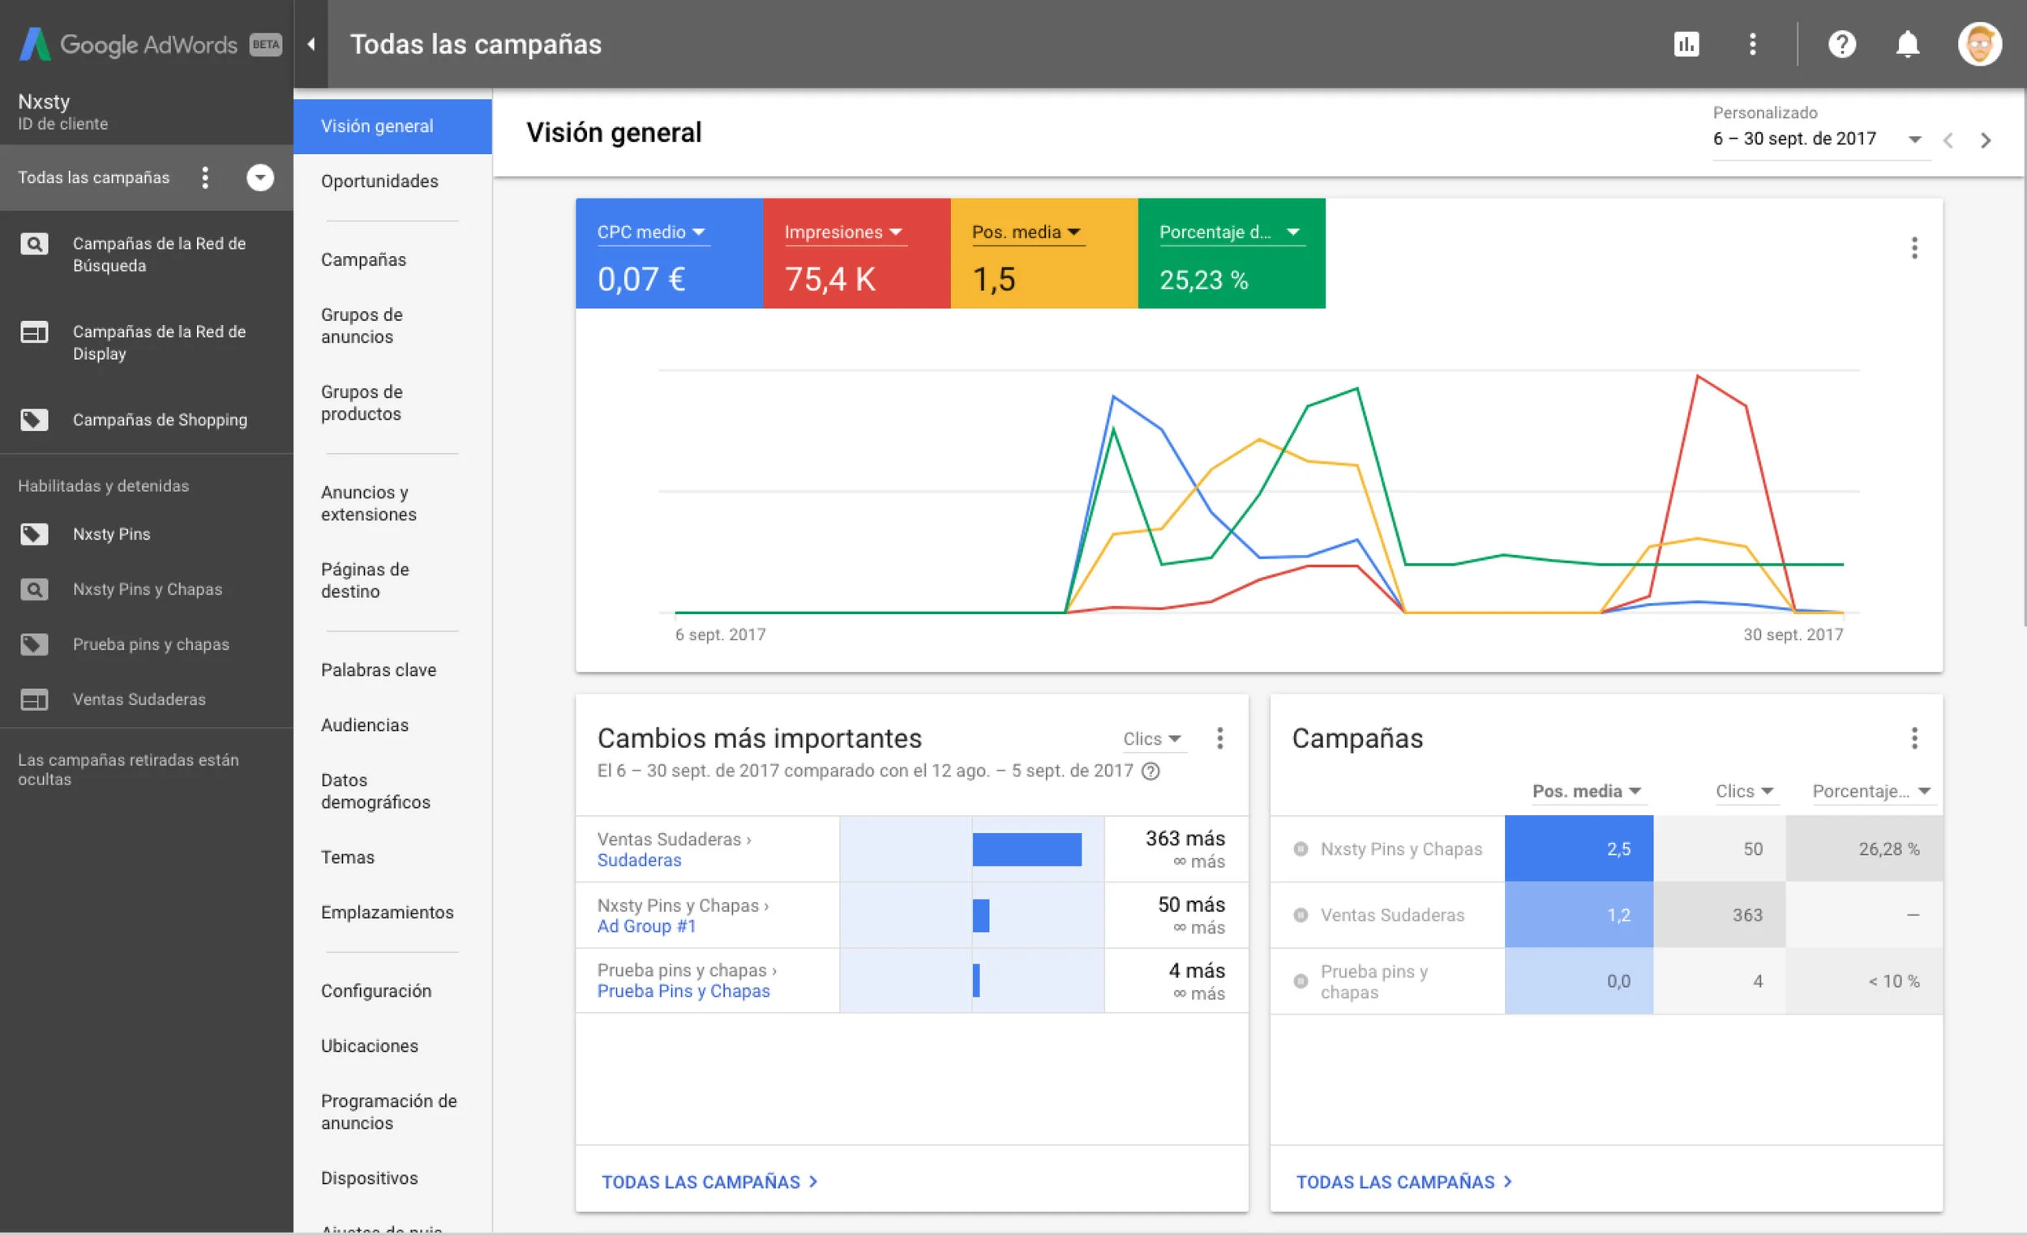Select Ventas Sudaderas campaign in sidebar
The height and width of the screenshot is (1235, 2027).
[x=139, y=699]
